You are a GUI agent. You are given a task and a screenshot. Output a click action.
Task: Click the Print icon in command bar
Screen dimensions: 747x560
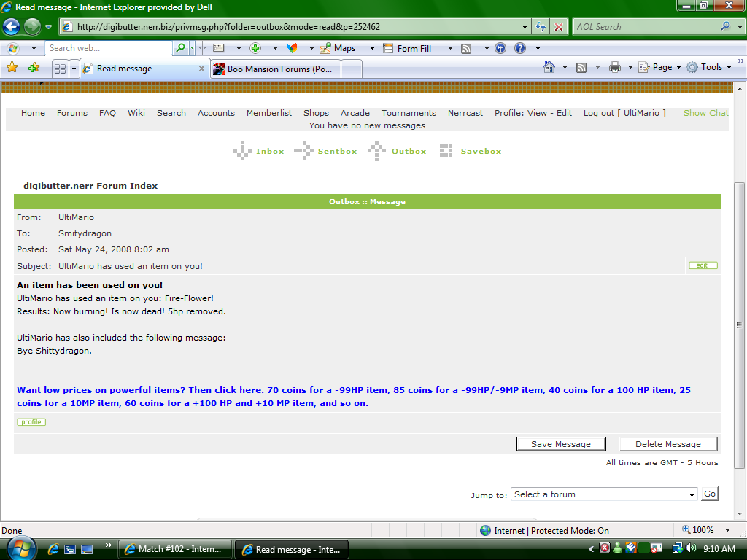(615, 67)
